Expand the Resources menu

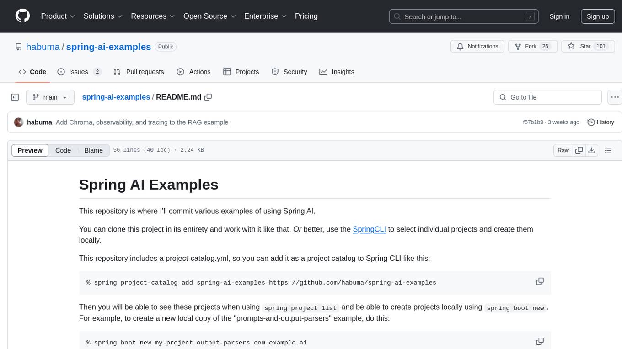coord(153,16)
